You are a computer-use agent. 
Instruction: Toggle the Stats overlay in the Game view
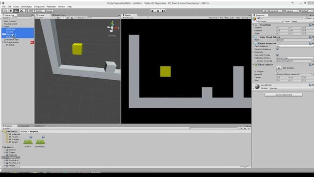238,18
